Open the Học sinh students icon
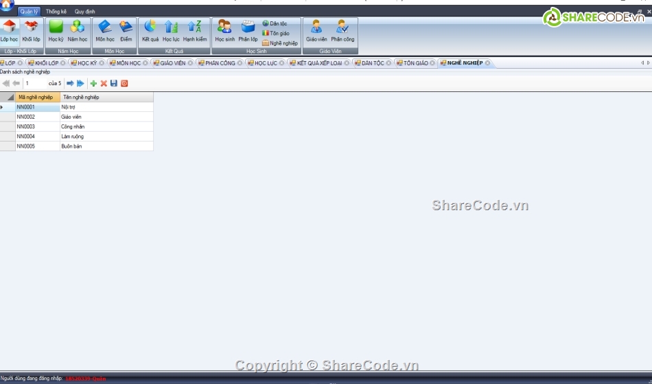 [224, 31]
